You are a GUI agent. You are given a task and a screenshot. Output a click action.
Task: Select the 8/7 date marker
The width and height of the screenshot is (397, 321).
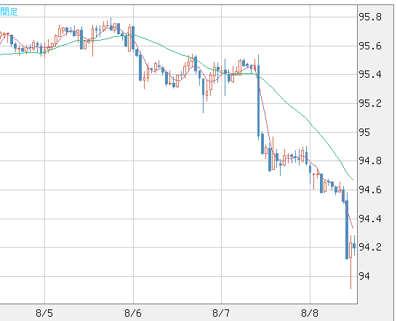click(221, 314)
